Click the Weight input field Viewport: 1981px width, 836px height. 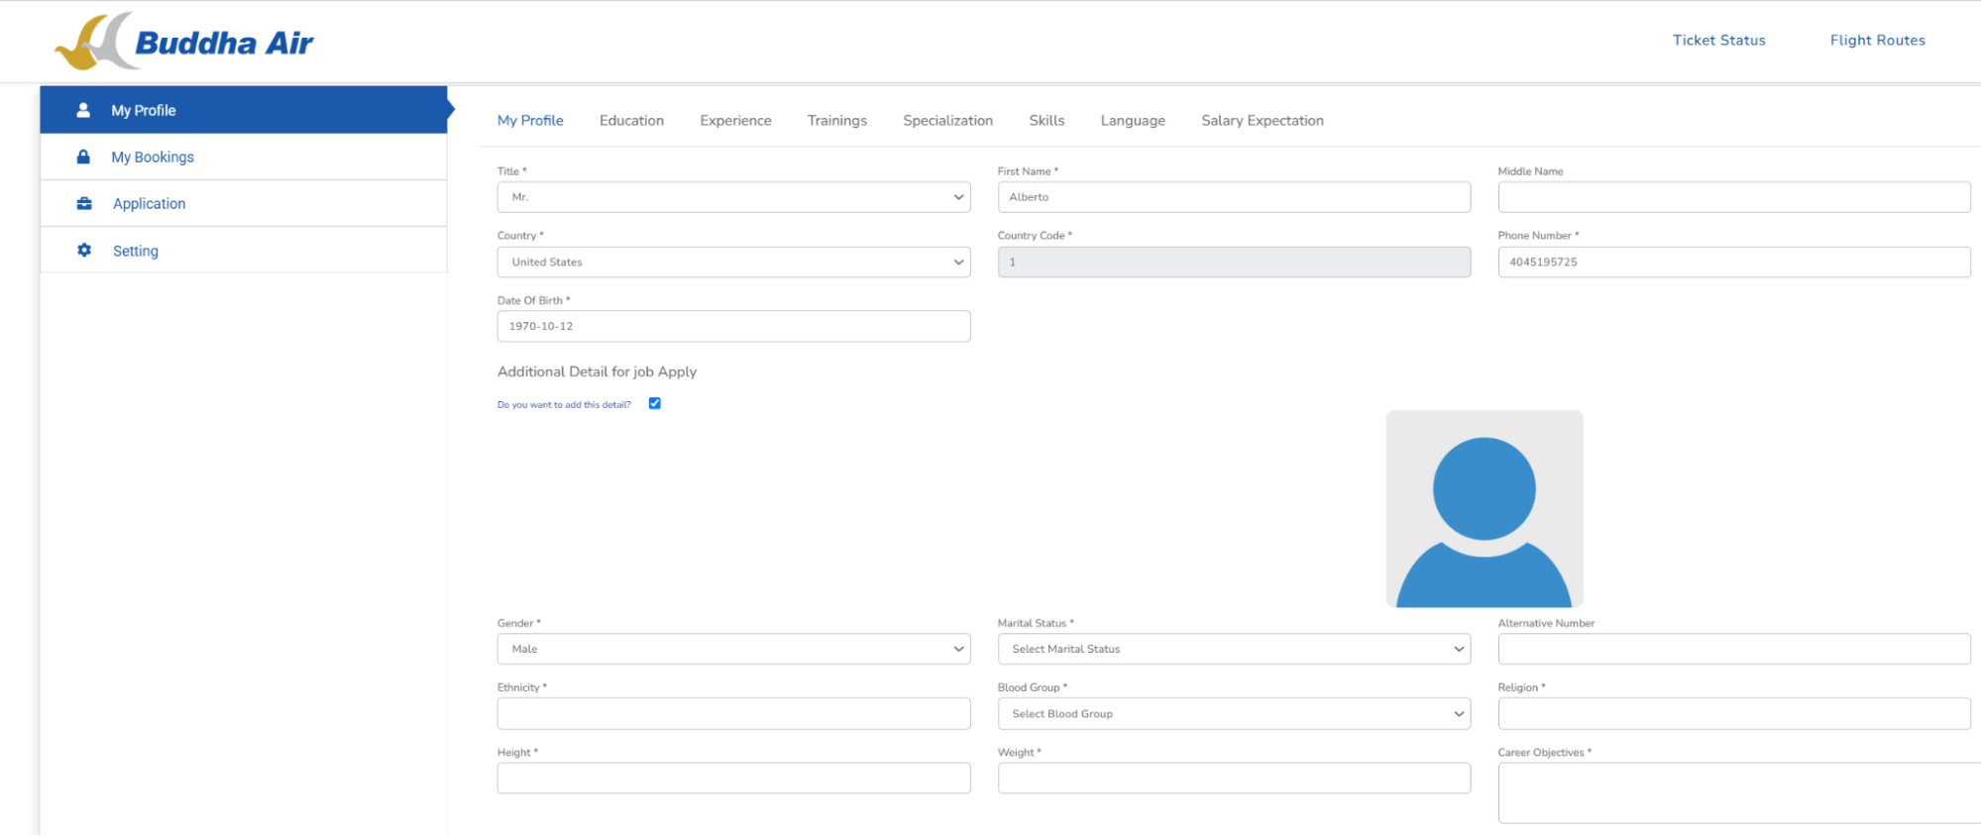pyautogui.click(x=1234, y=778)
